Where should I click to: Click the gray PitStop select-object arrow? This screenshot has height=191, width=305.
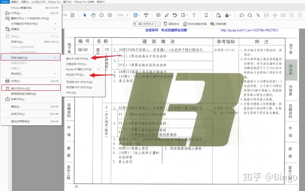[x=258, y=15]
